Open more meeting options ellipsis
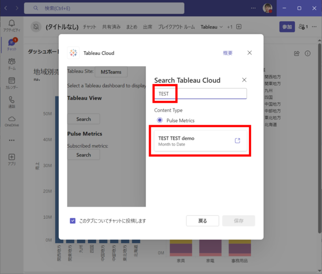Viewport: 322px width, 274px height. point(314,27)
